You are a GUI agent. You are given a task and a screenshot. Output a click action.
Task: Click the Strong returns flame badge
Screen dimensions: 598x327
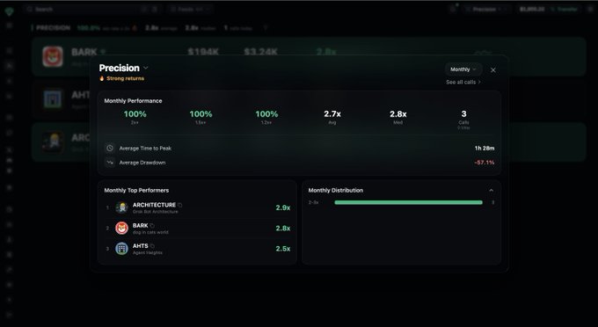(121, 78)
